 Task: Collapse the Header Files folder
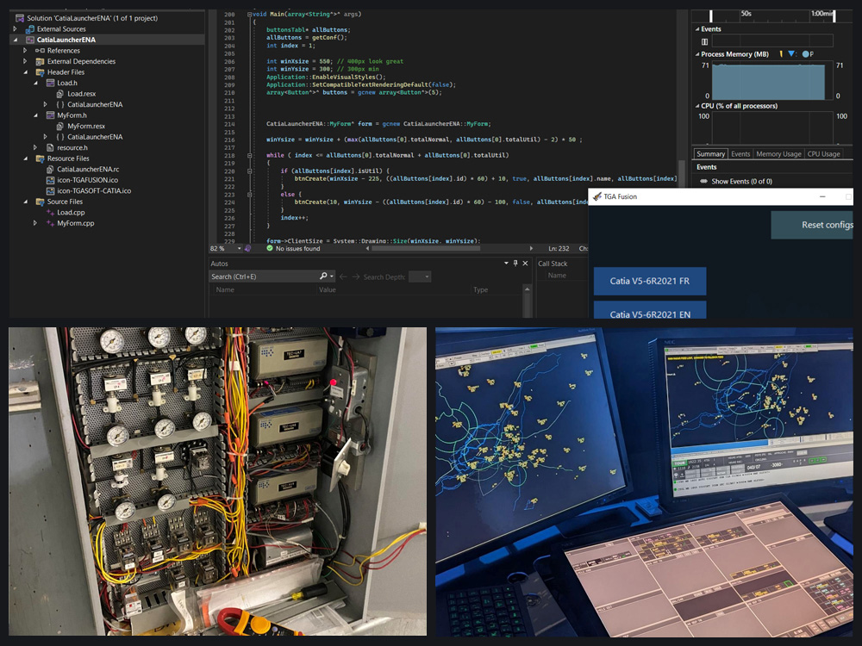point(25,72)
